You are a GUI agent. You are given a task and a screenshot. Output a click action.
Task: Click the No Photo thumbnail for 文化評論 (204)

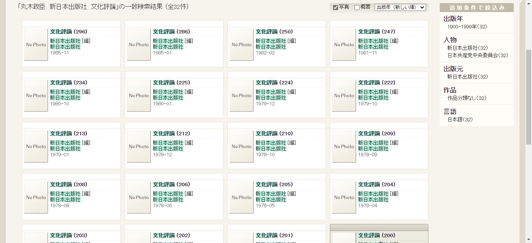344,198
